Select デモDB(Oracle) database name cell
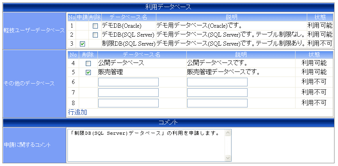 tap(129, 26)
